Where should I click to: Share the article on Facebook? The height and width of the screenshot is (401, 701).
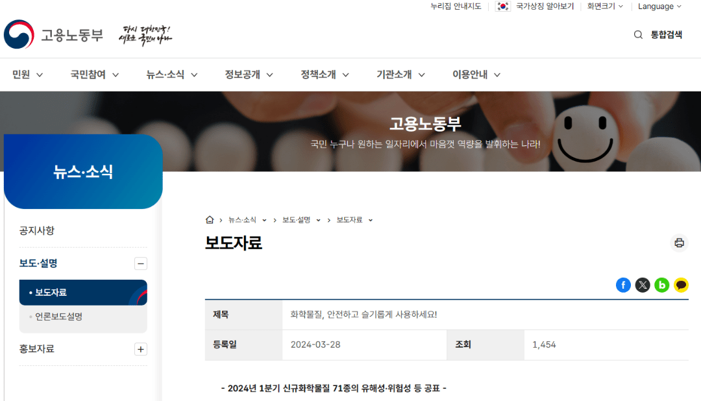tap(623, 285)
